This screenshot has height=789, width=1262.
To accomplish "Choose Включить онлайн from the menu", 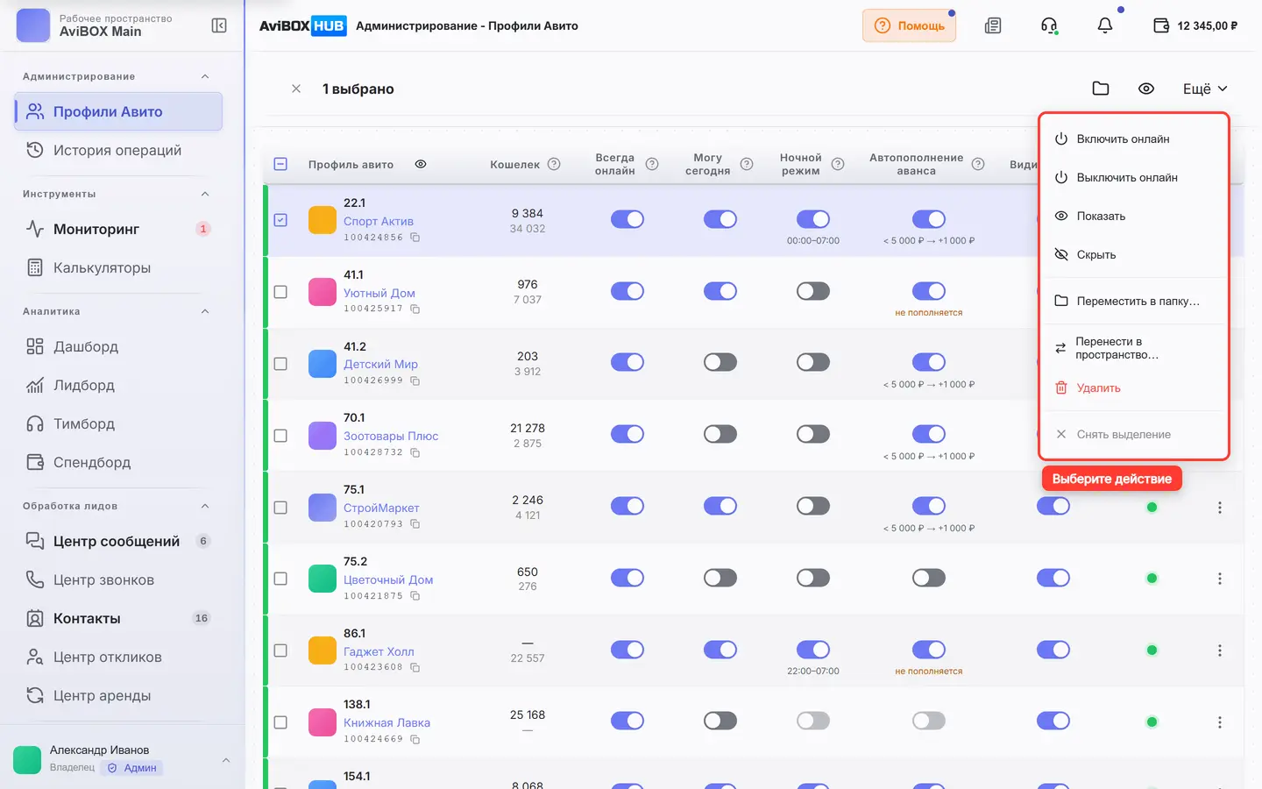I will point(1134,139).
